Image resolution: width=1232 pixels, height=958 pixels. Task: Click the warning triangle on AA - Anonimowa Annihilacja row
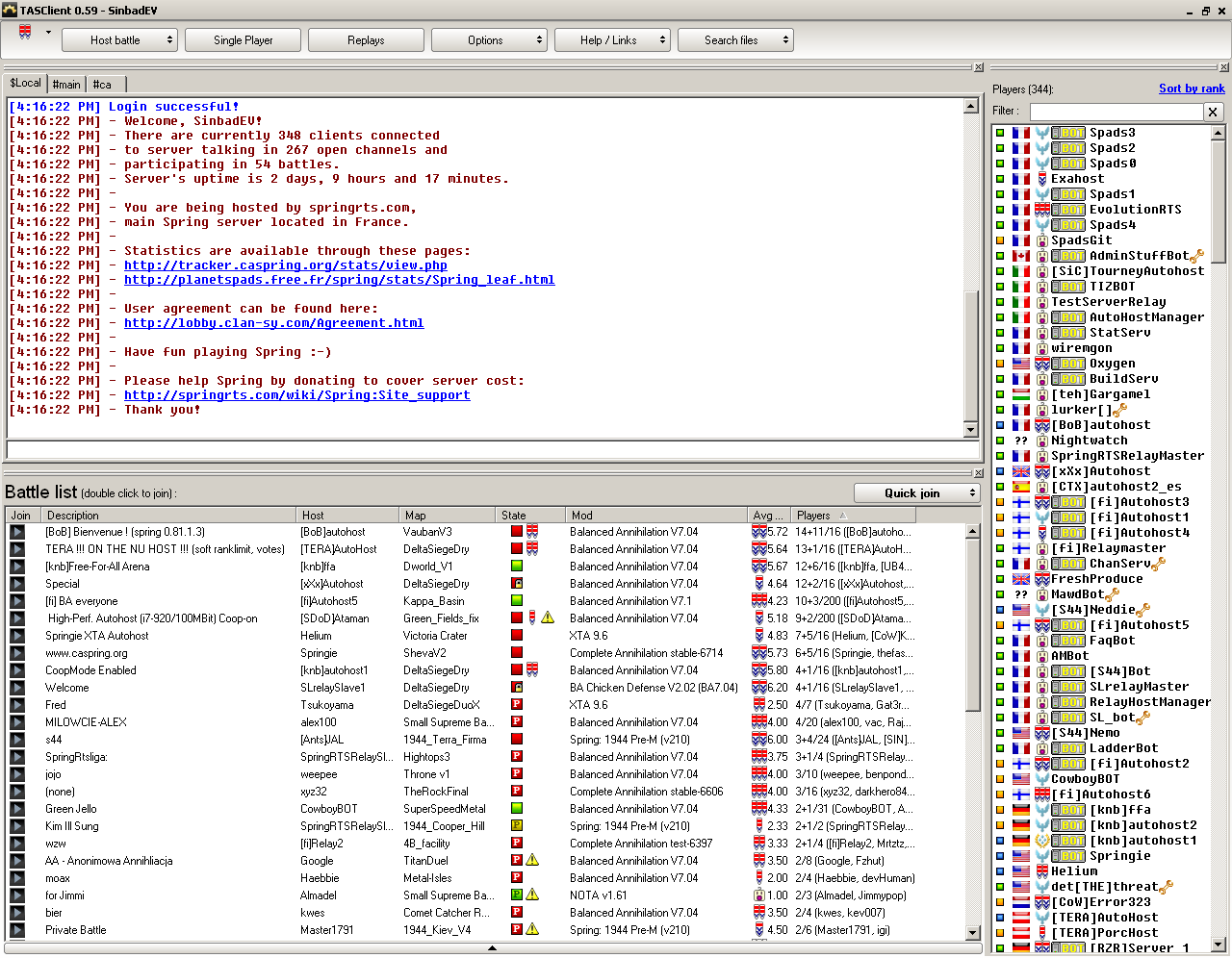click(532, 860)
